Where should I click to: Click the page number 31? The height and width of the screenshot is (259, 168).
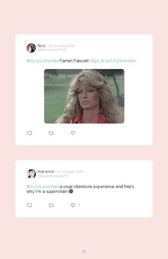coord(84,252)
